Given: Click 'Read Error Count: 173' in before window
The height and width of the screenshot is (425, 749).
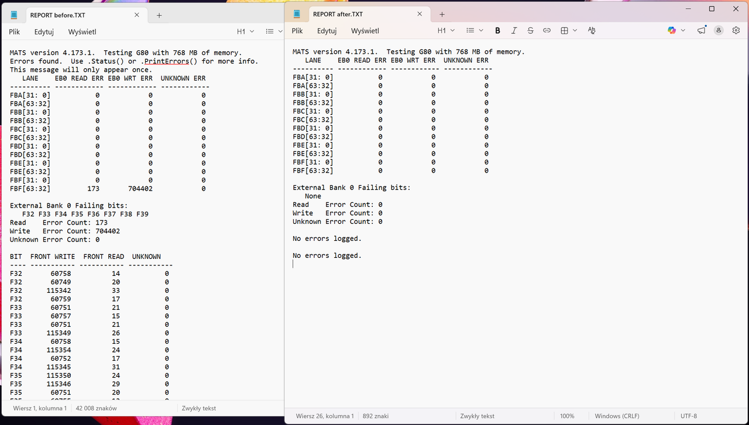Looking at the screenshot, I should pos(59,223).
